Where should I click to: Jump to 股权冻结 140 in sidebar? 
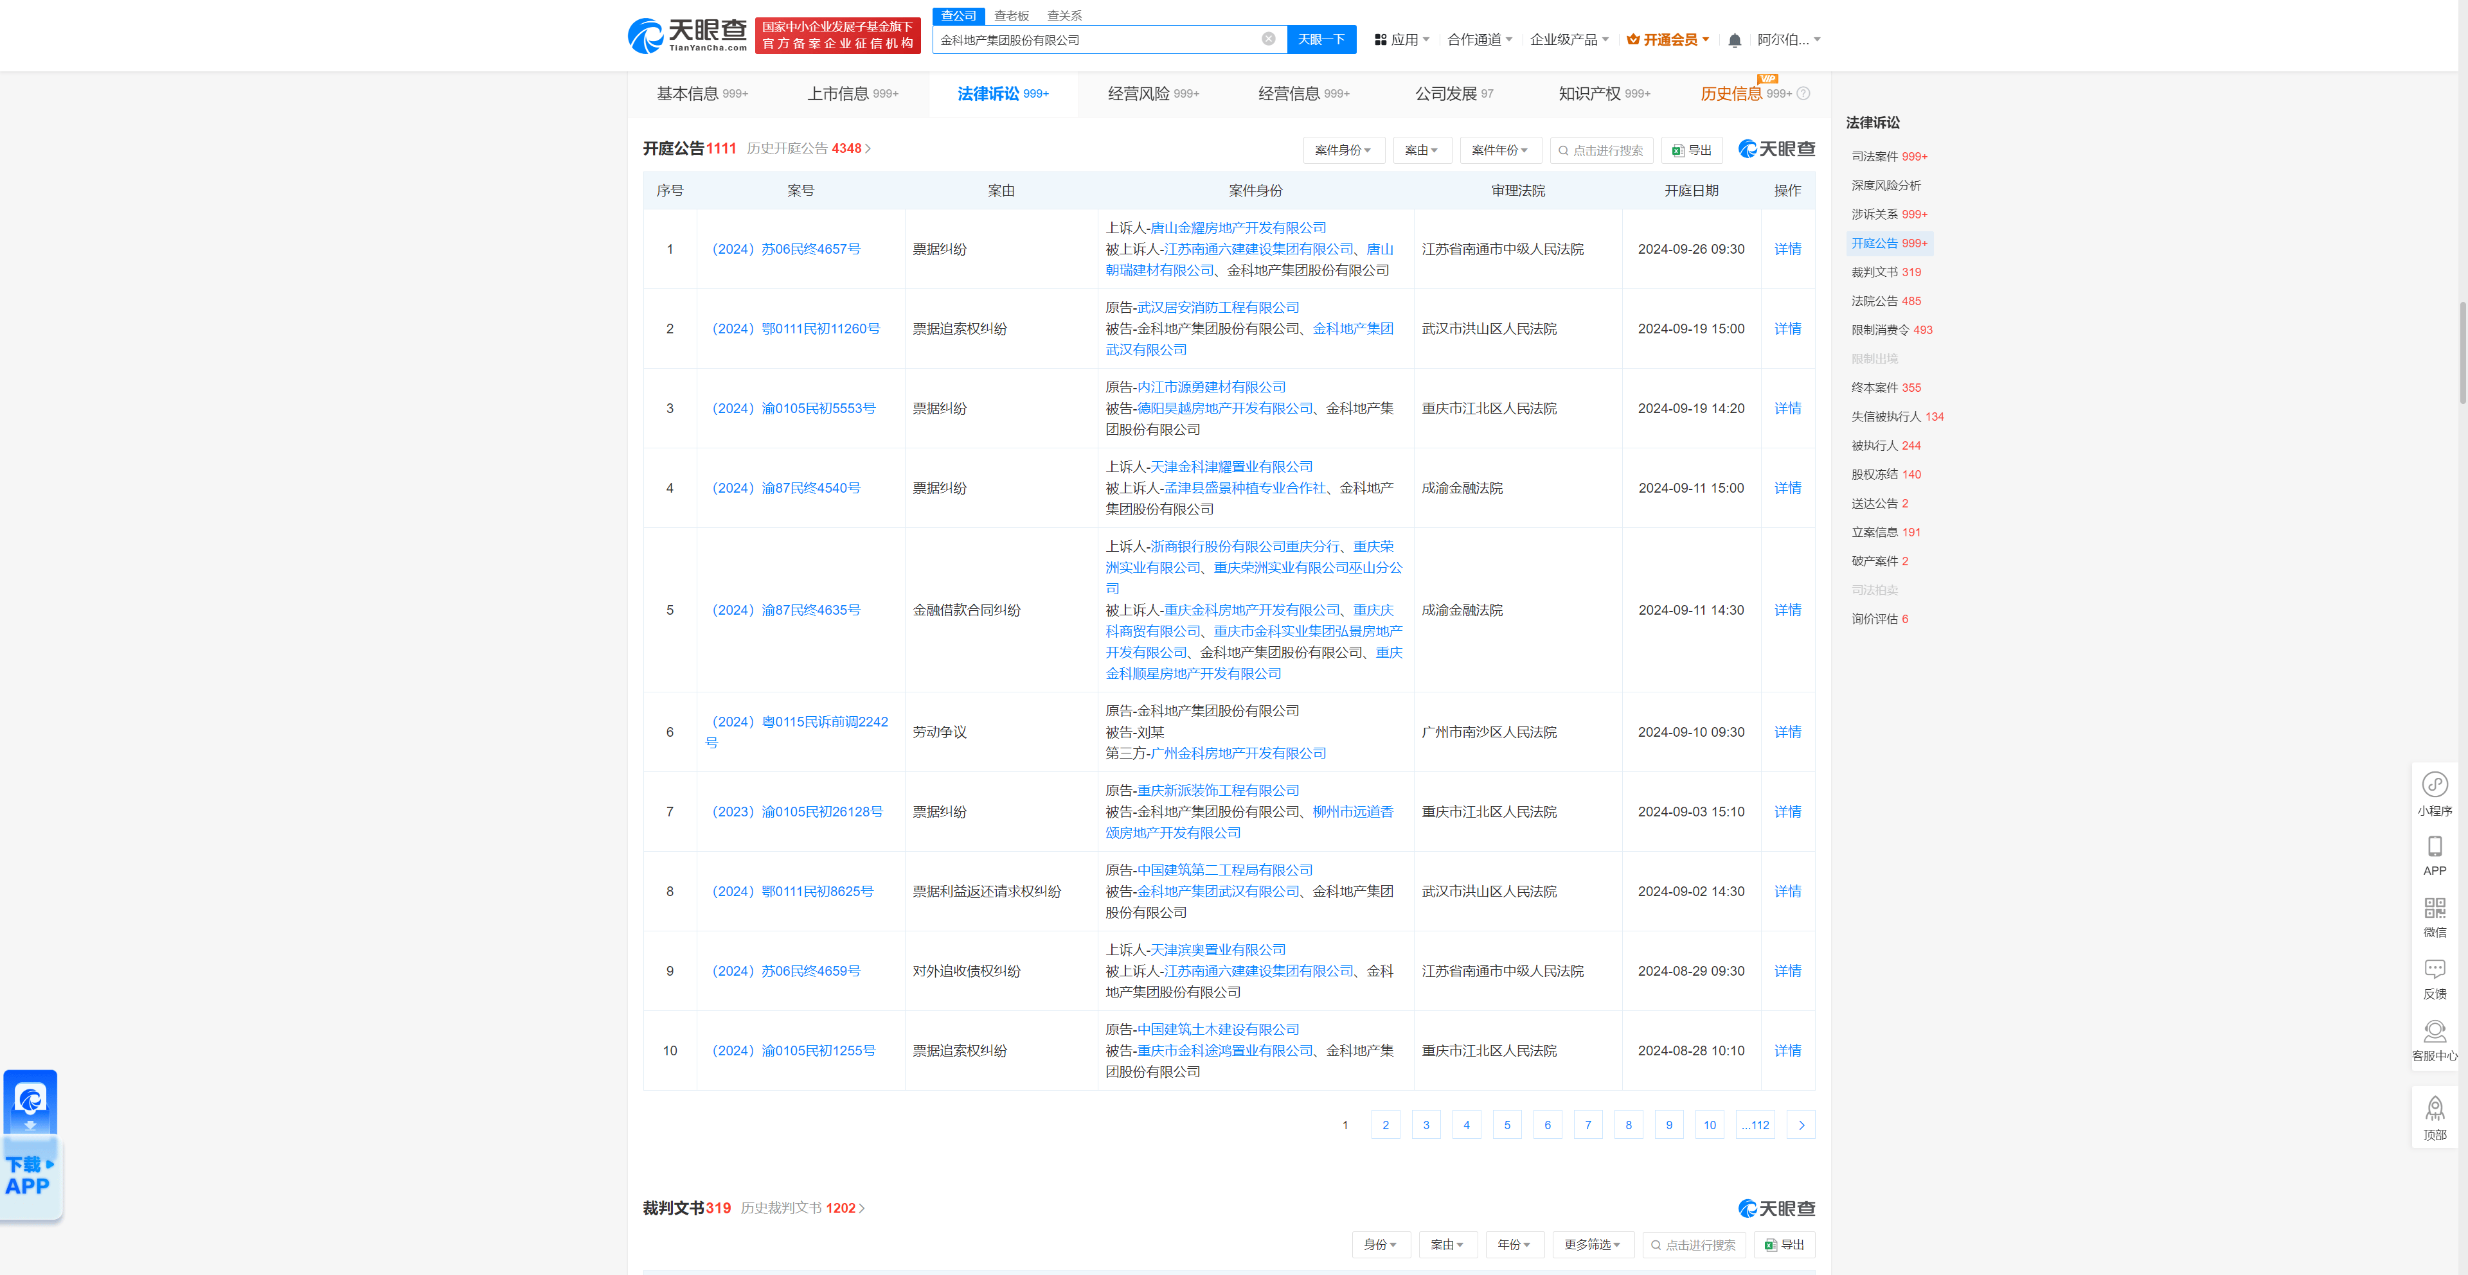[1886, 474]
